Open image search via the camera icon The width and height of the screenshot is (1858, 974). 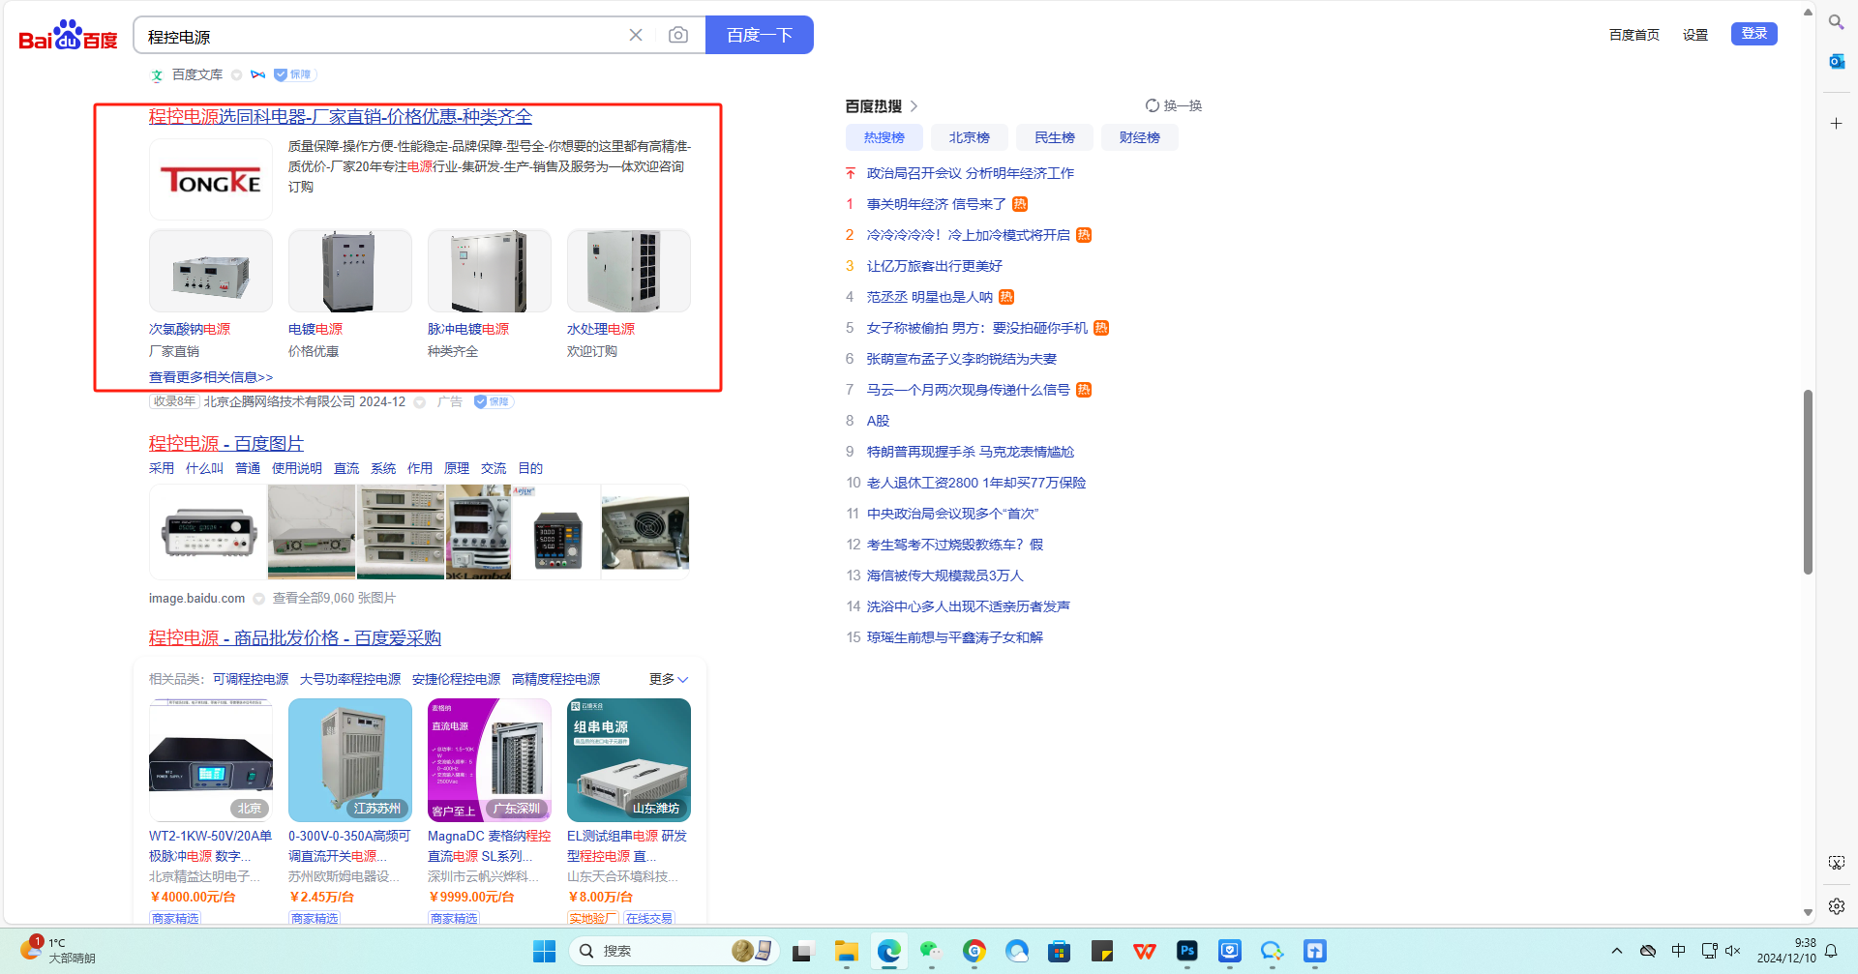pos(678,36)
